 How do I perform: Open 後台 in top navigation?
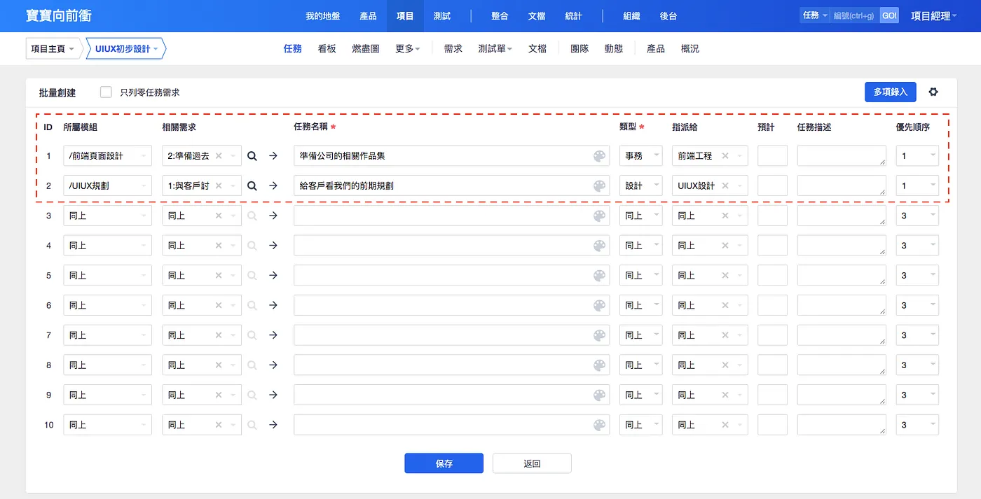(x=668, y=16)
